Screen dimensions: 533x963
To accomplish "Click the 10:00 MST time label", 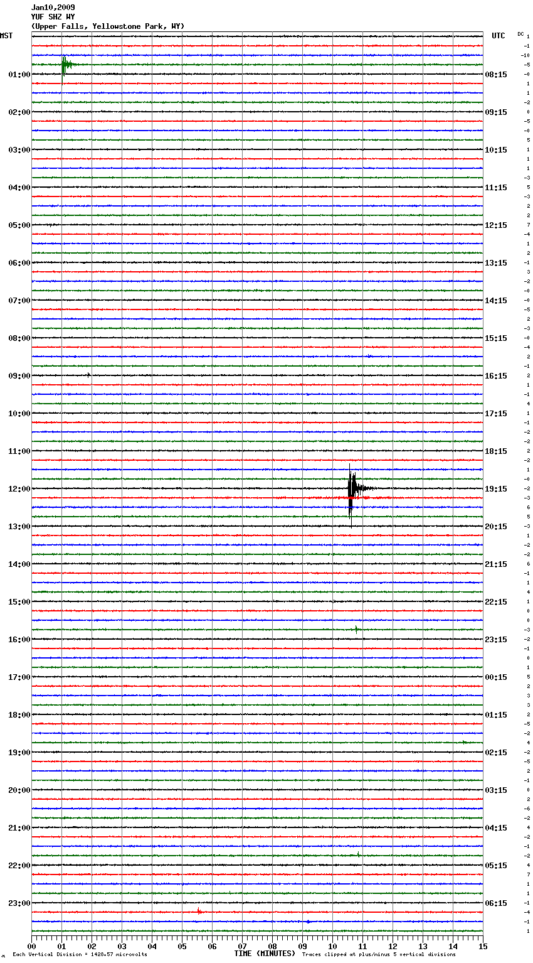I will [x=19, y=414].
